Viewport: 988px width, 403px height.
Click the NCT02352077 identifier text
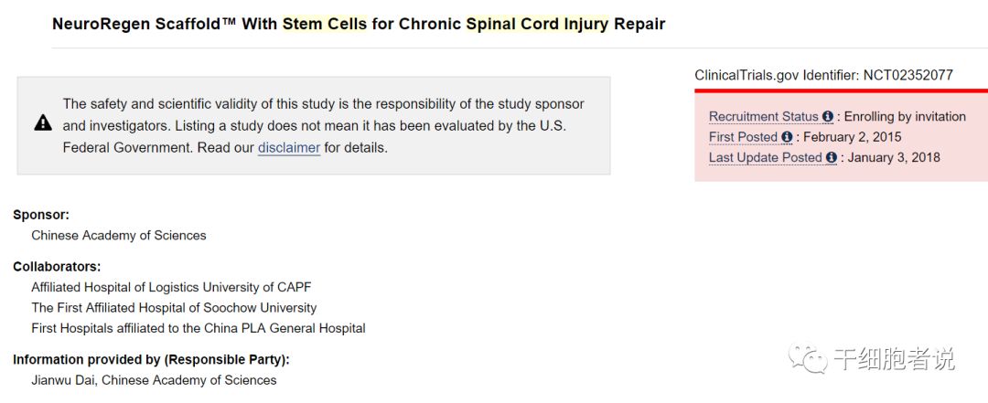(907, 75)
